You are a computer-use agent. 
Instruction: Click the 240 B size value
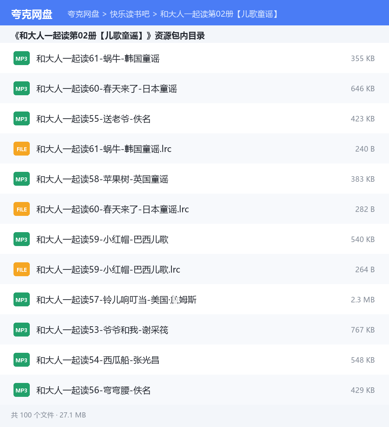coord(365,149)
